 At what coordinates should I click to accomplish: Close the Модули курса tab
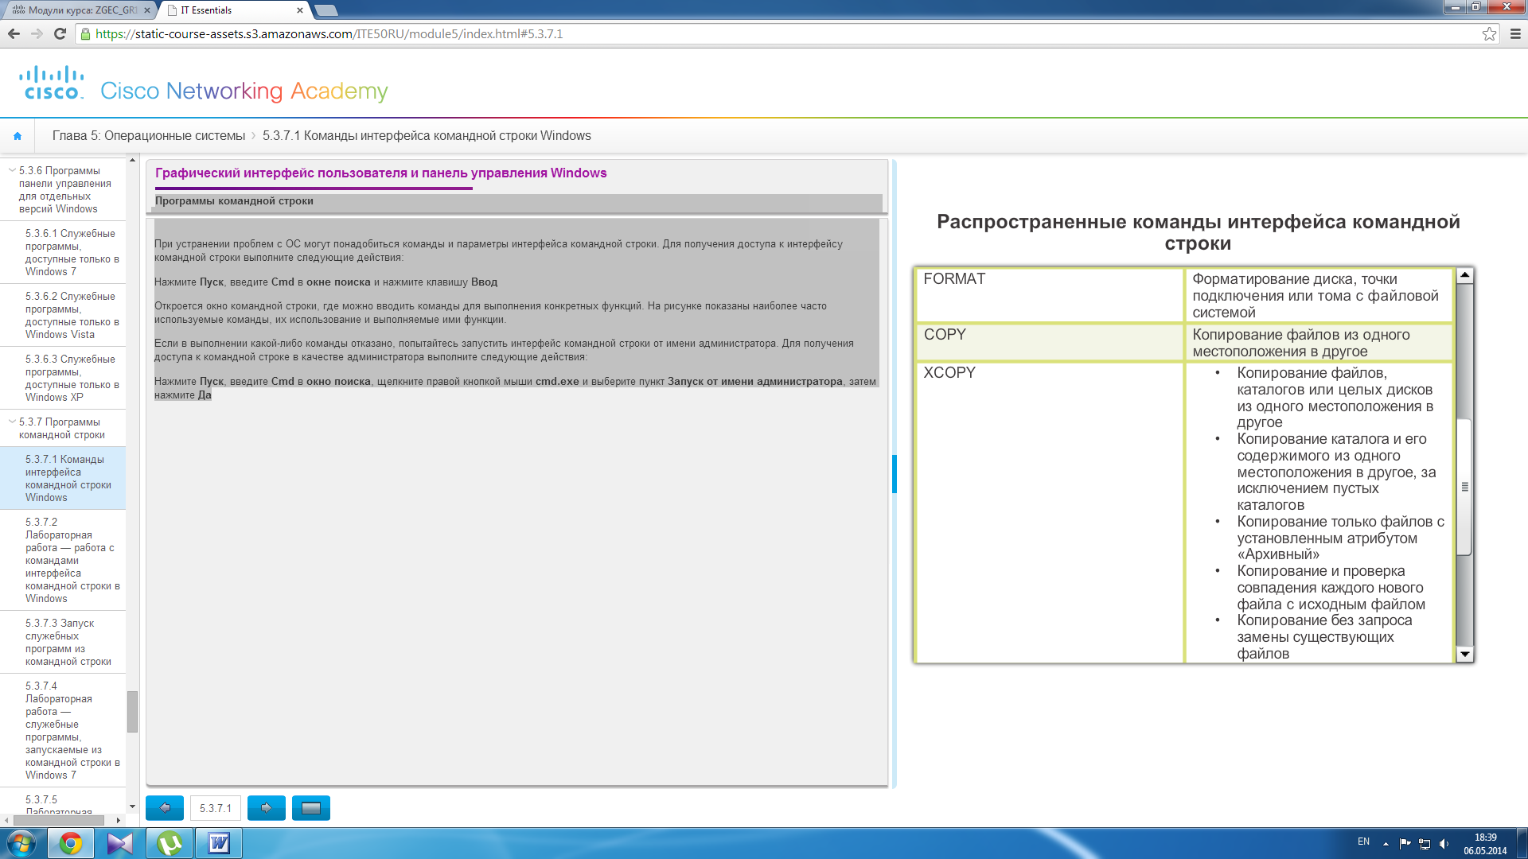tap(146, 10)
